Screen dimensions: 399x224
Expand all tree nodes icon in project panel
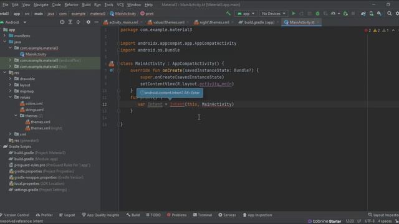[70, 22]
